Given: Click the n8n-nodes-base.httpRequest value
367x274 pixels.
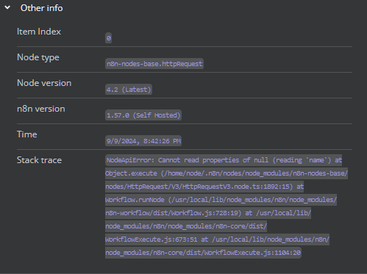Looking at the screenshot, I should (x=154, y=64).
